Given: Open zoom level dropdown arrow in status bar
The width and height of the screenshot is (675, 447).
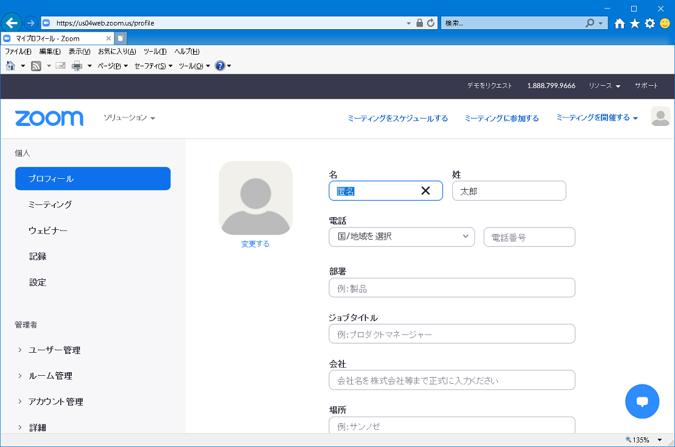Looking at the screenshot, I should click(x=660, y=440).
